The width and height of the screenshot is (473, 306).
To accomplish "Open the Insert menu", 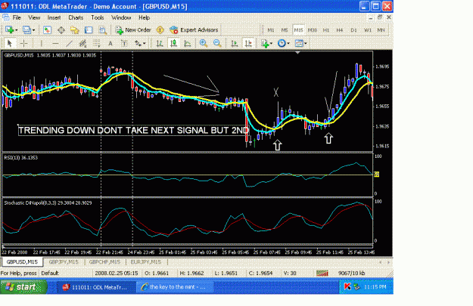I will tap(54, 17).
